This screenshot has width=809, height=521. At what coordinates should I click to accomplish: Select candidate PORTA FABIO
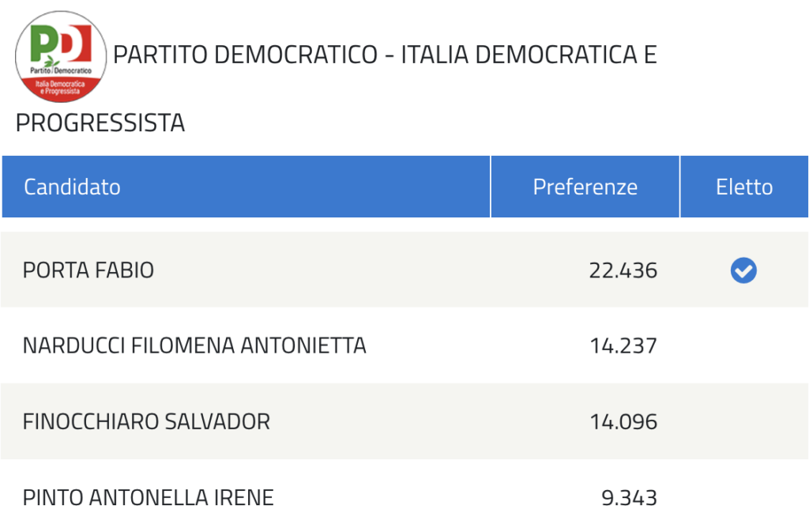tap(88, 270)
